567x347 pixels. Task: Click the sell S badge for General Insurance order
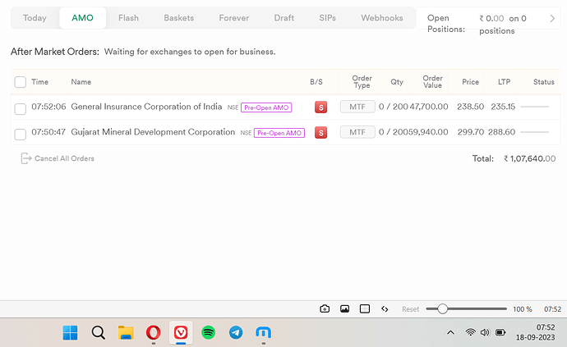click(320, 107)
